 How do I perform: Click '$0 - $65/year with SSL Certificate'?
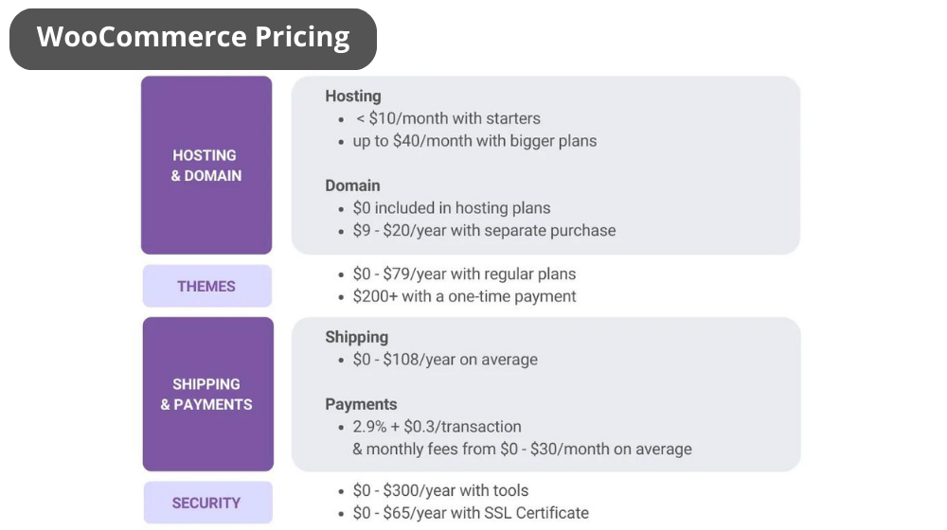click(x=471, y=513)
